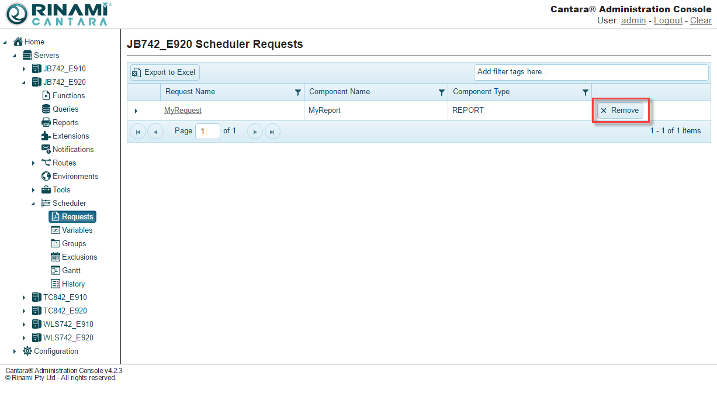Open the Notifications item in sidebar
The height and width of the screenshot is (393, 717).
coord(72,150)
